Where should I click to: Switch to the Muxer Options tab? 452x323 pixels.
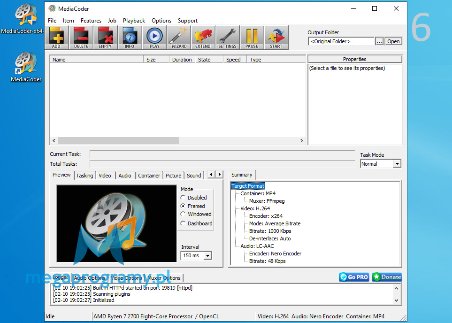pos(164,278)
